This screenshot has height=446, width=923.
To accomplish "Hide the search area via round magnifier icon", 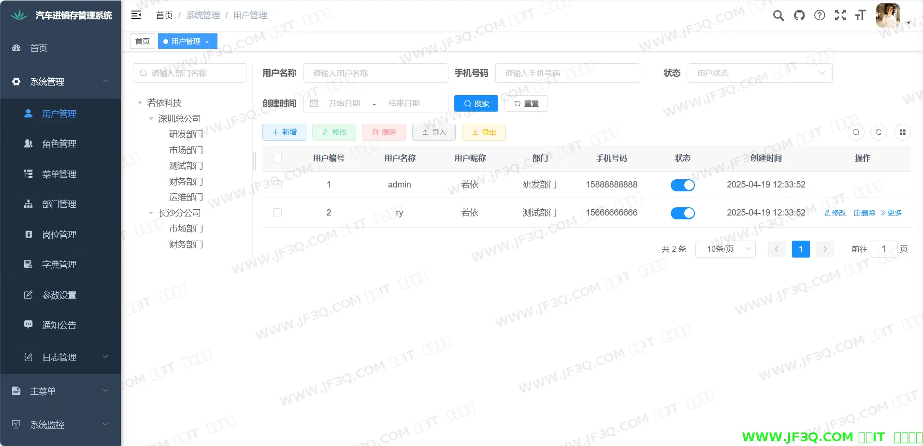I will [856, 132].
